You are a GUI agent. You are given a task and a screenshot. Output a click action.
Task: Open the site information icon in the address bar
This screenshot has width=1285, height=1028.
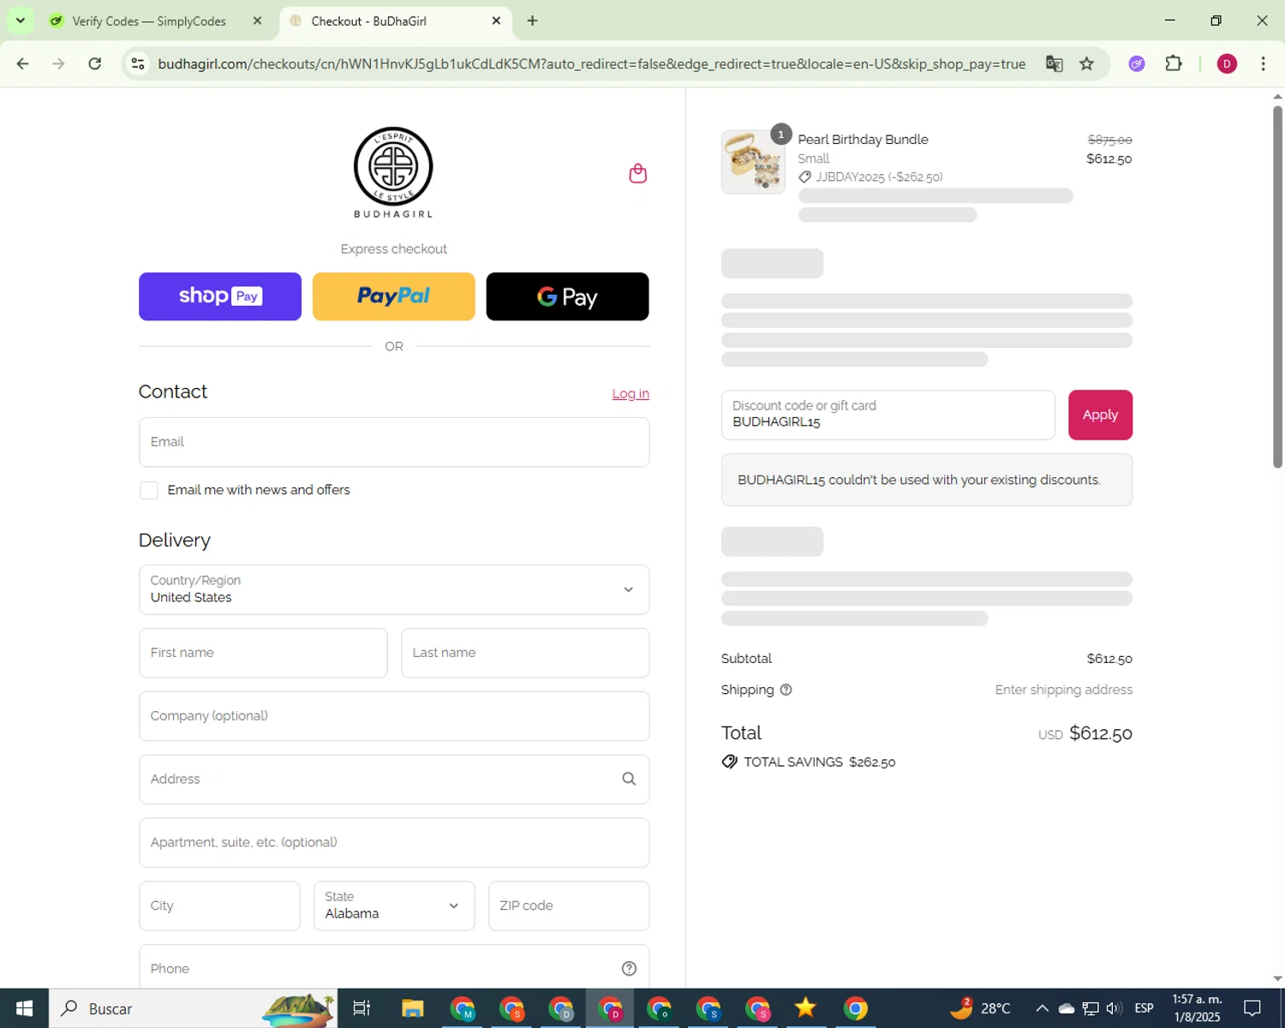coord(138,63)
